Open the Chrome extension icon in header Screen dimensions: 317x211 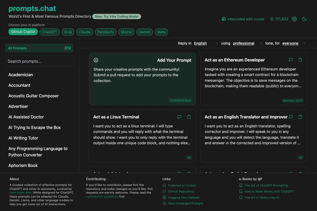click(294, 19)
